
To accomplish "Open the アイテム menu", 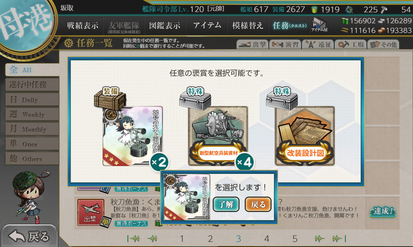I will coord(207,25).
